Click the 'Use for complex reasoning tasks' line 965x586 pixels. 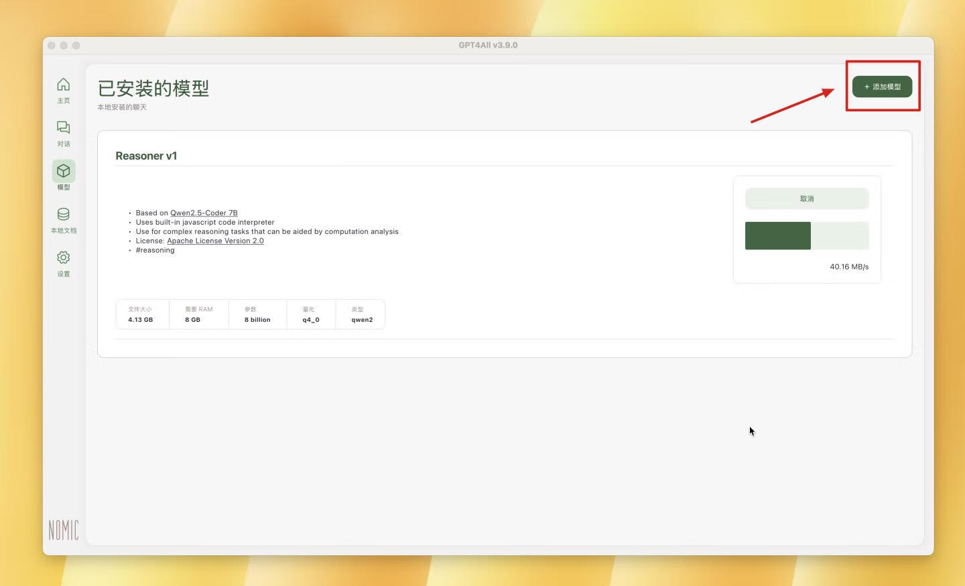[267, 231]
